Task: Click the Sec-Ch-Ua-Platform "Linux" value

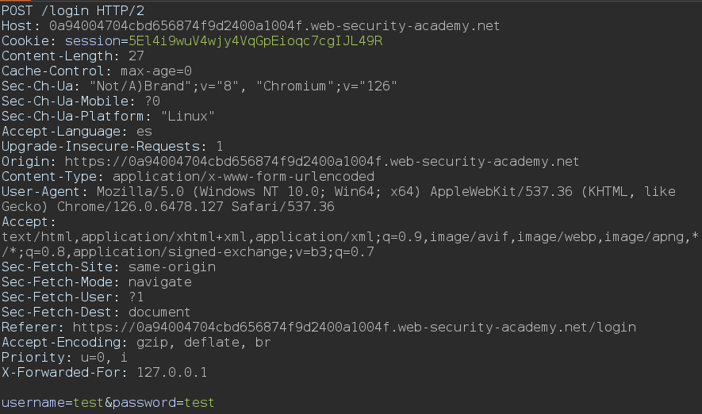Action: [x=188, y=116]
